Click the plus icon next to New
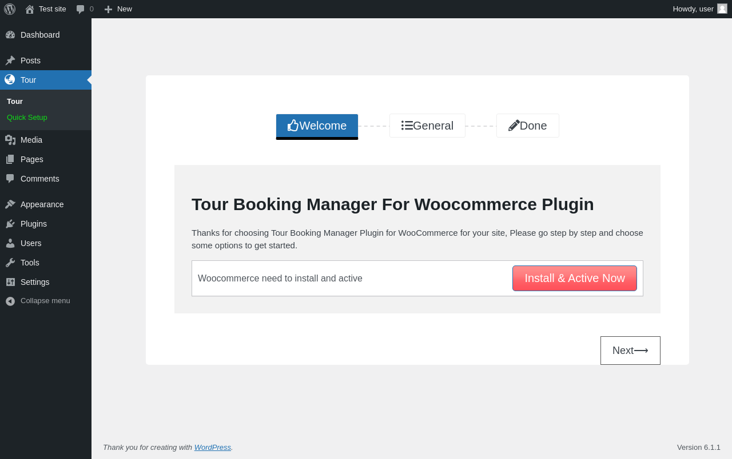732x459 pixels. point(108,9)
